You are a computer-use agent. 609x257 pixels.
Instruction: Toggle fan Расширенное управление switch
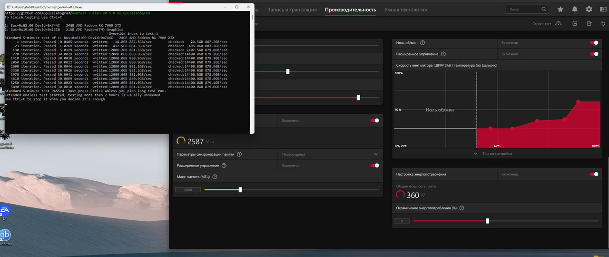[594, 54]
